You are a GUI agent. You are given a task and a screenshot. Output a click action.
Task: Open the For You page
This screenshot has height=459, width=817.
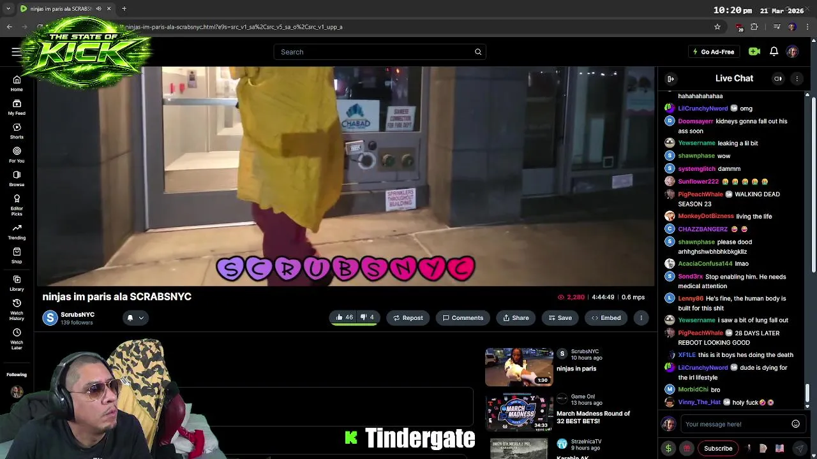17,154
